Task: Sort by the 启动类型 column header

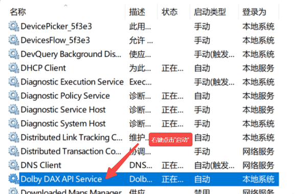Action: (x=210, y=12)
